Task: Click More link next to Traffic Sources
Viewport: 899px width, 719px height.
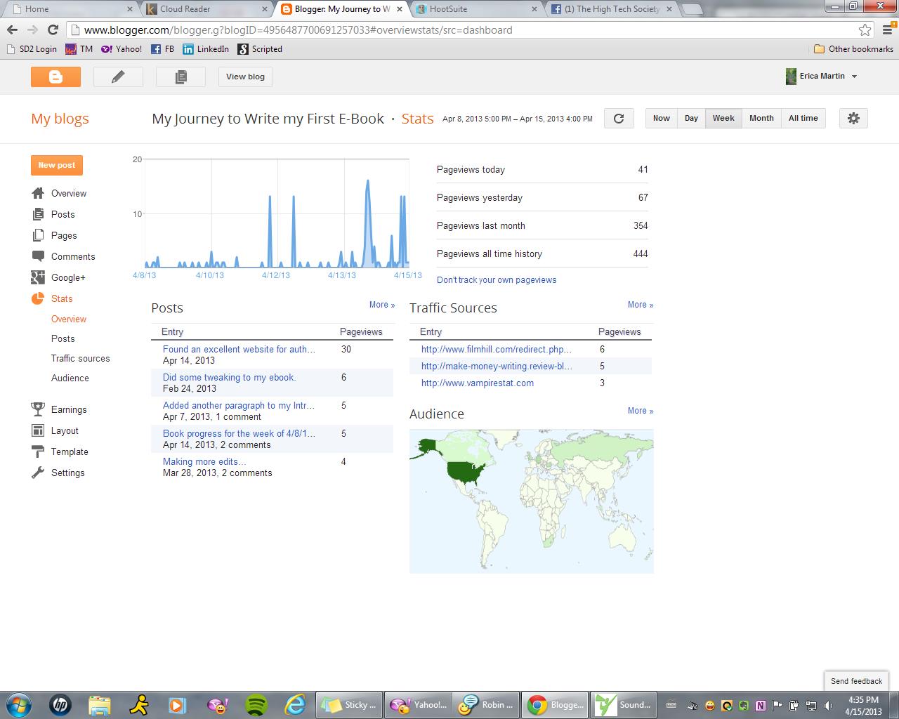Action: pos(641,305)
